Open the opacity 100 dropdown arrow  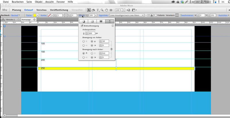click(96, 15)
